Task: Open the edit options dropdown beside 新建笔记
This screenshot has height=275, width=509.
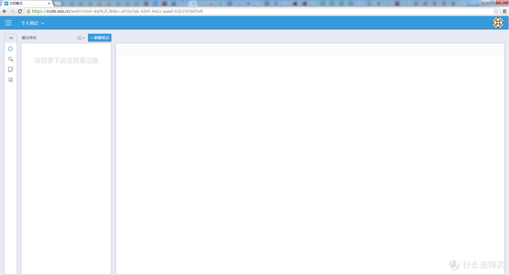Action: coord(81,38)
